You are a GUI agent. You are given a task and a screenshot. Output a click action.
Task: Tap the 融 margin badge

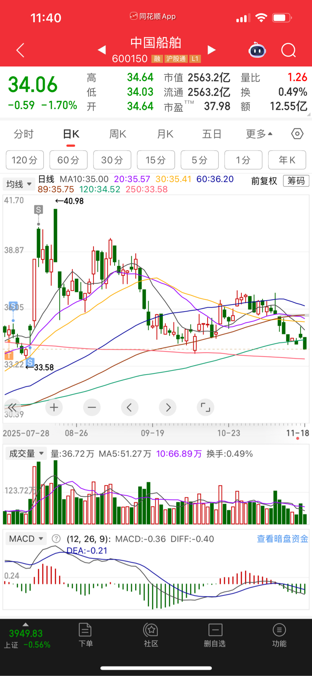[157, 59]
